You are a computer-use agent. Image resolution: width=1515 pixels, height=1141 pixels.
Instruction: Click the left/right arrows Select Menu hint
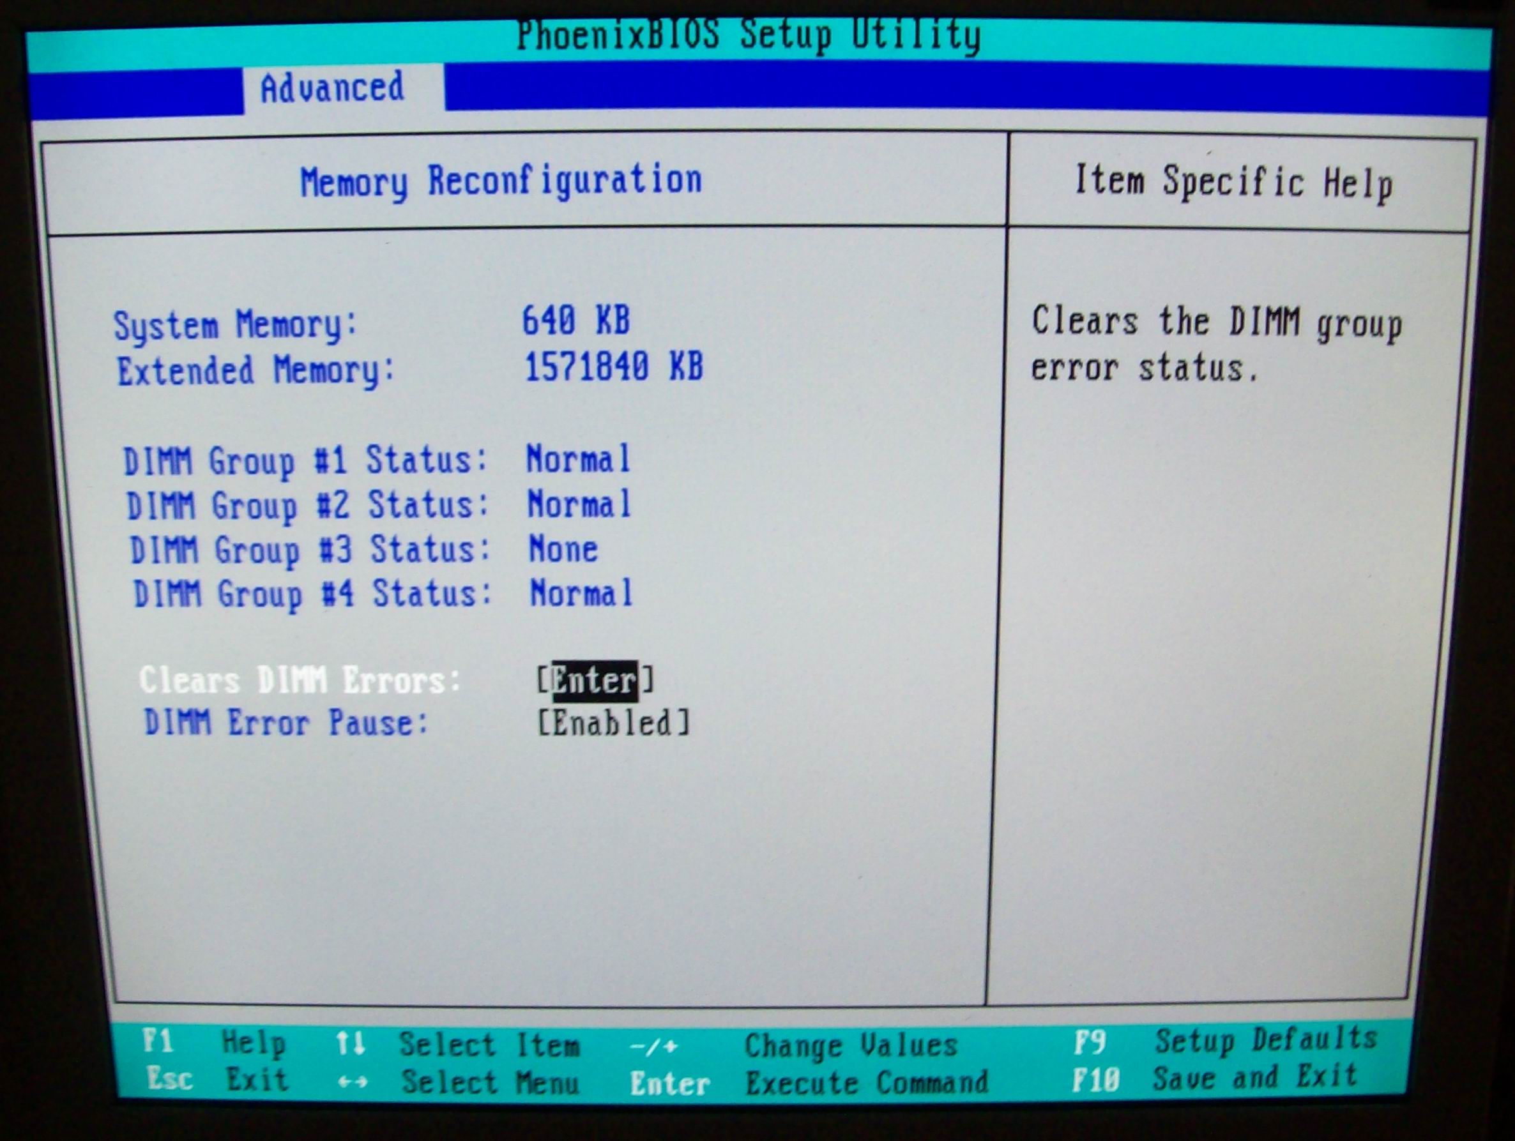458,1083
